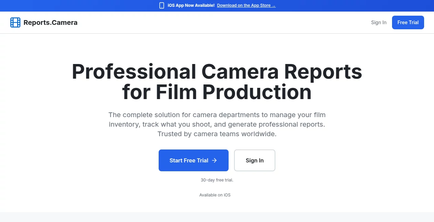Viewport: 434px width, 222px height.
Task: Click the arrow glyph after App Store text
Action: [x=273, y=5]
